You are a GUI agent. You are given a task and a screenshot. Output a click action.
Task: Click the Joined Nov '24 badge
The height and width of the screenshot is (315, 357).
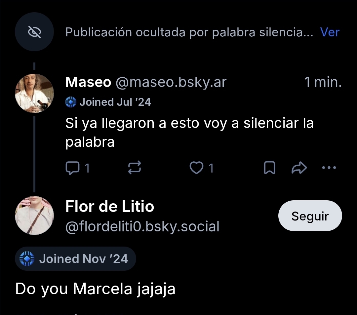point(75,259)
